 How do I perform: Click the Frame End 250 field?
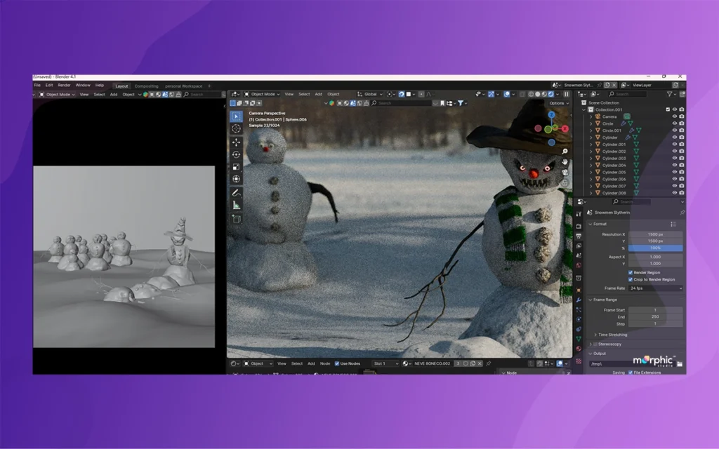[x=656, y=316]
